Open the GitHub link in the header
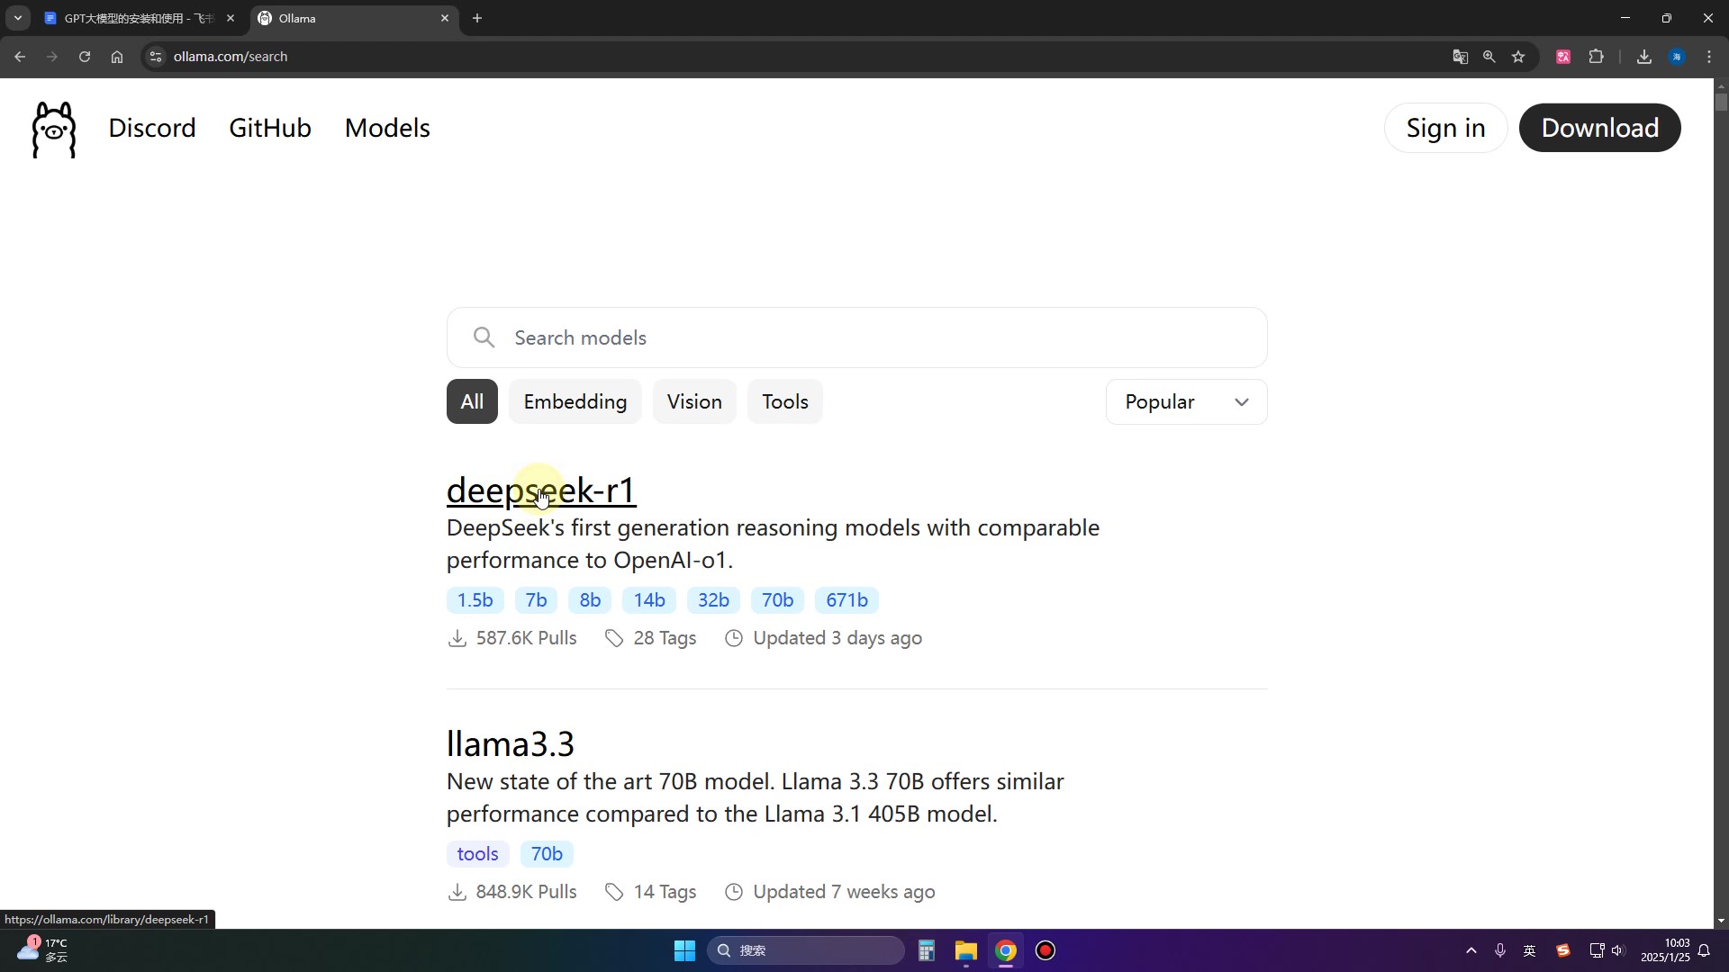 tap(270, 128)
